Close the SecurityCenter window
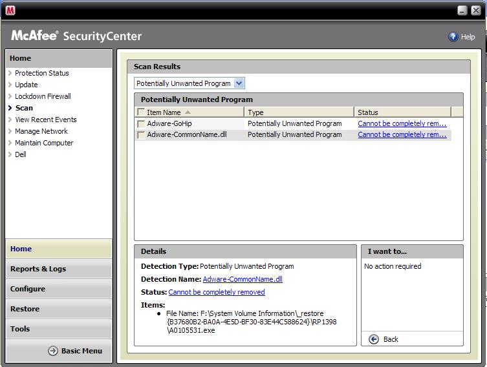This screenshot has height=367, width=487. click(475, 10)
